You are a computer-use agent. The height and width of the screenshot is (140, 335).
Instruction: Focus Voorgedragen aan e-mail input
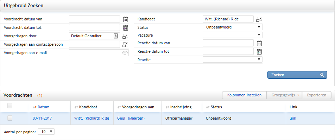click(99, 53)
